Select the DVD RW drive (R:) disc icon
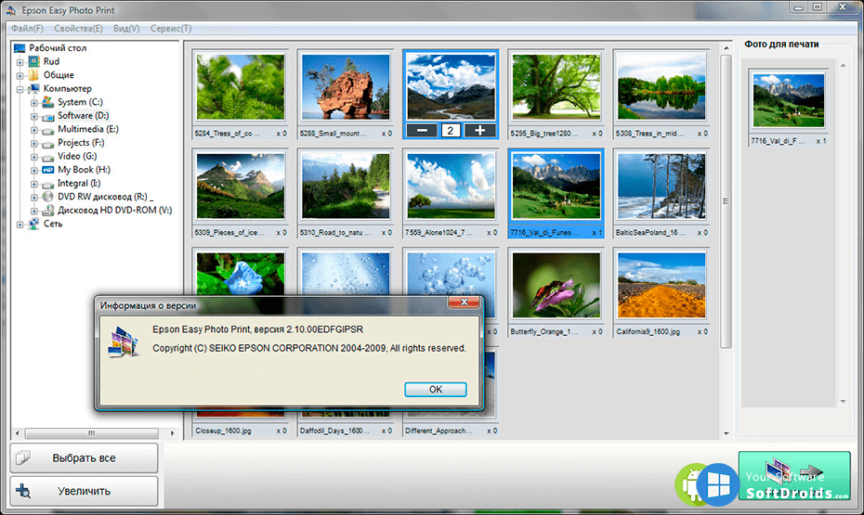 [47, 197]
